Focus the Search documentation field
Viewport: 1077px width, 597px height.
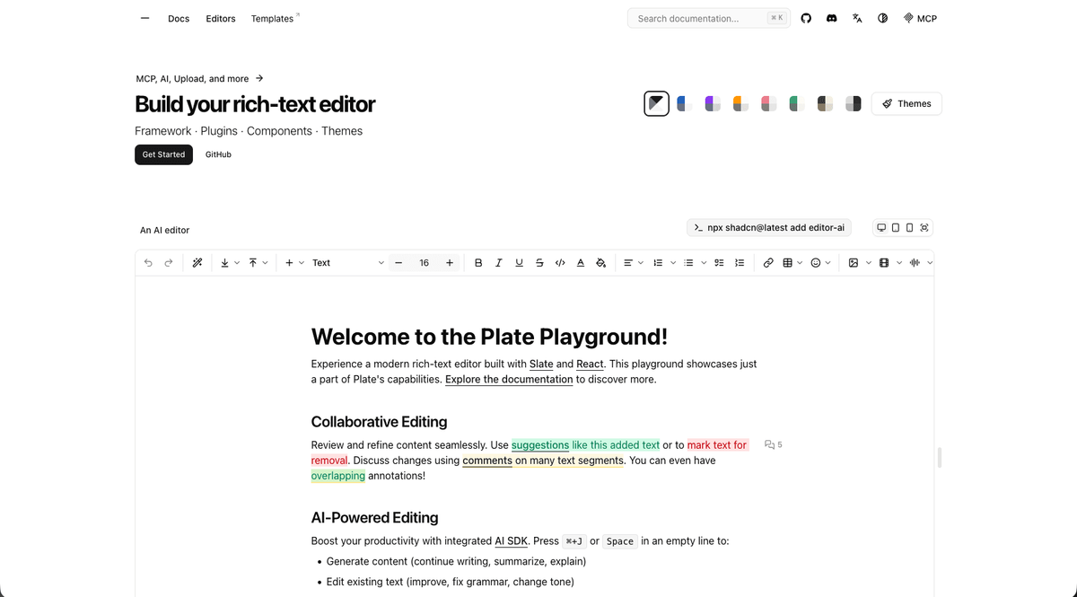click(x=709, y=18)
